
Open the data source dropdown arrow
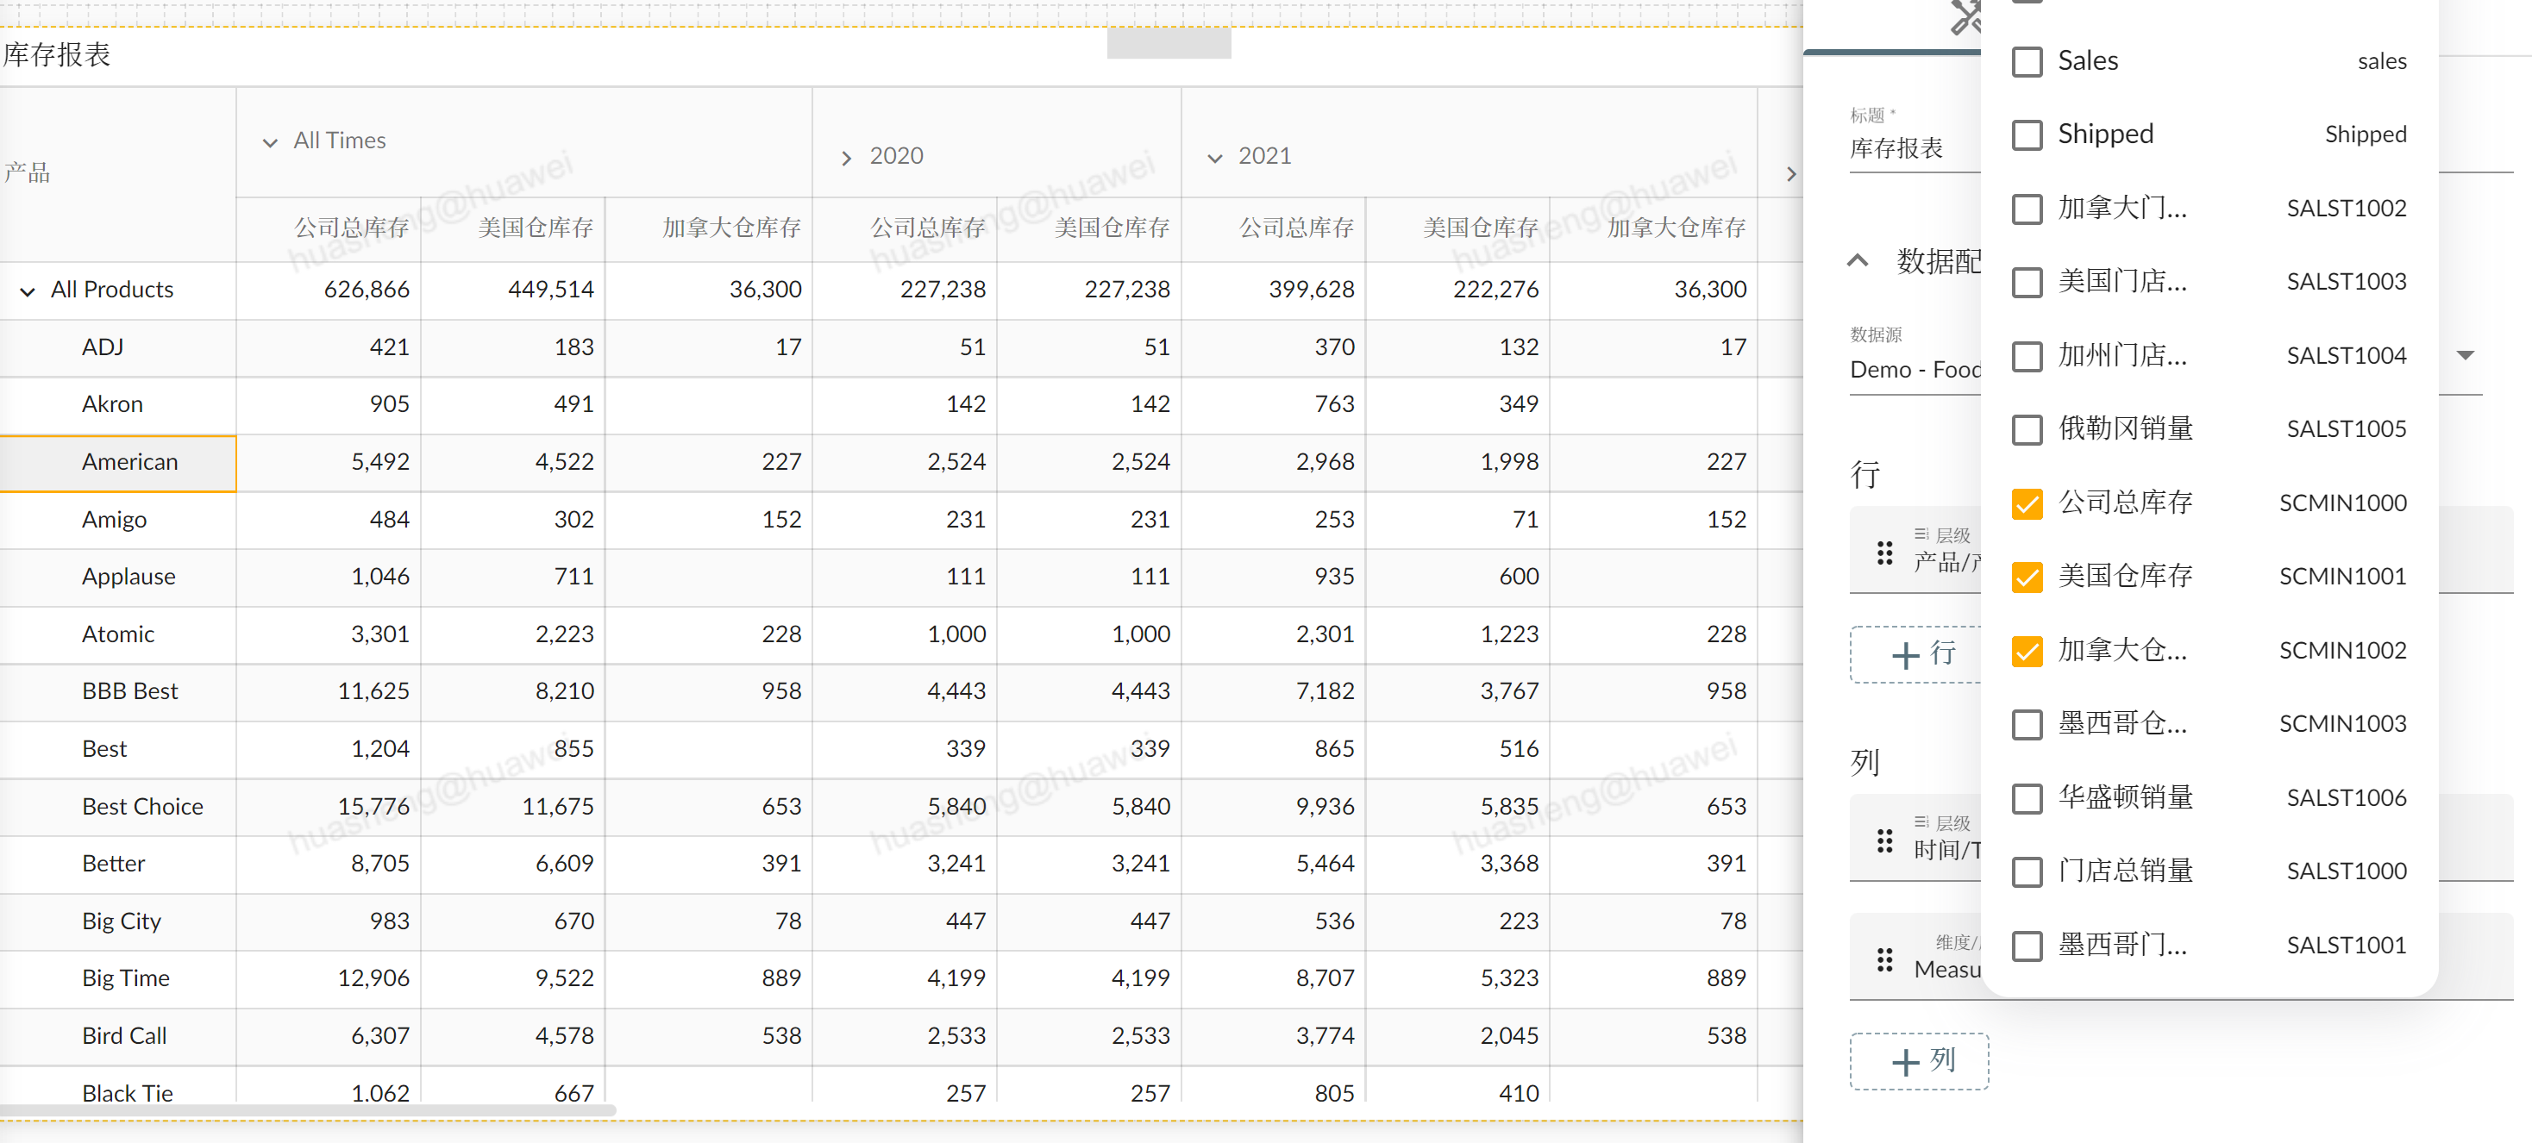pos(2465,355)
